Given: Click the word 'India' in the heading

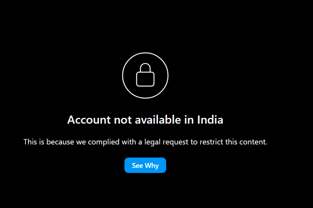Looking at the screenshot, I should [210, 120].
